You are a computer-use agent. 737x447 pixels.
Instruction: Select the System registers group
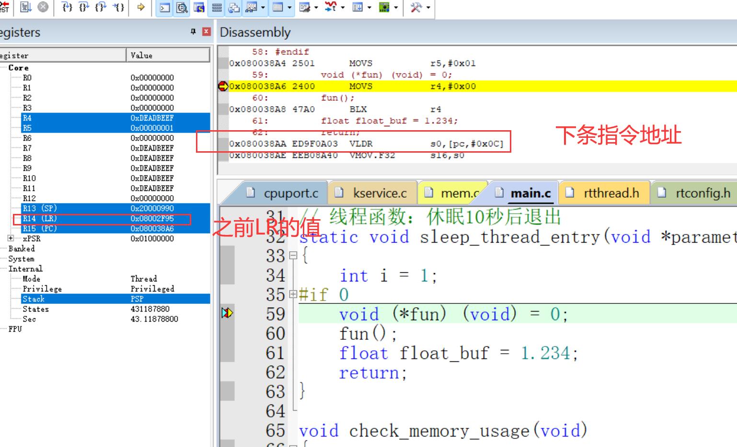pyautogui.click(x=21, y=258)
